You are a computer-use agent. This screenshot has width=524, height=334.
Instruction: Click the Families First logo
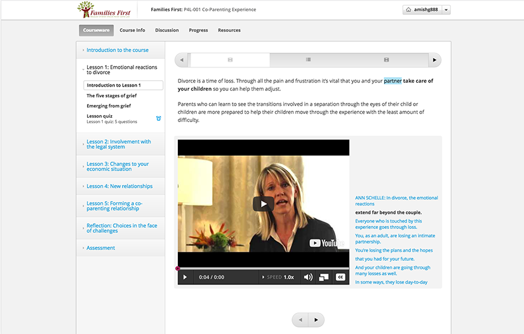pyautogui.click(x=104, y=10)
